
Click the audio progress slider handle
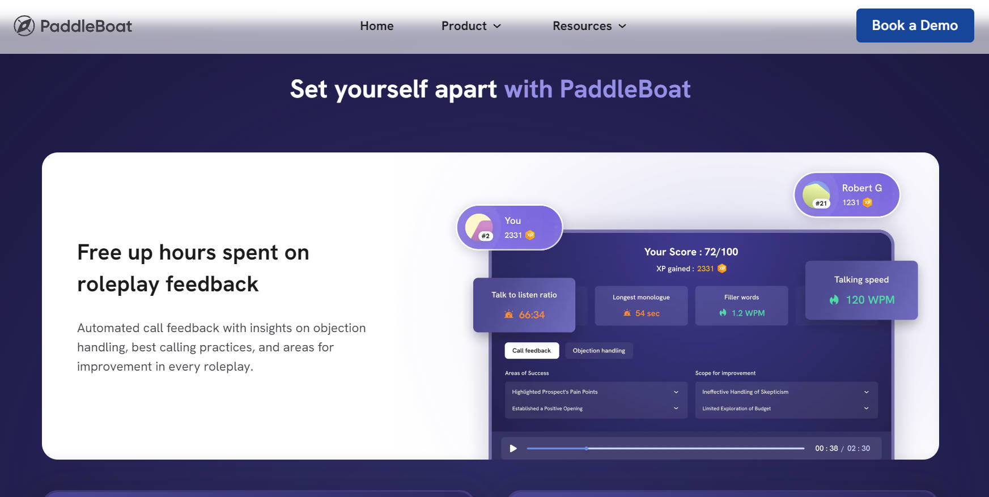pos(587,448)
